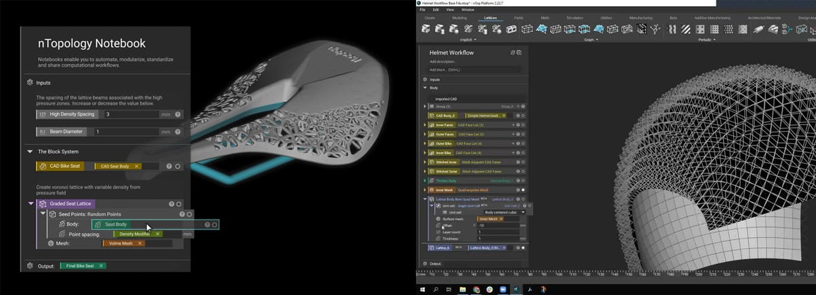Click the refresh icon beside Helmet Workflow title
This screenshot has height=295, width=816.
(x=513, y=52)
